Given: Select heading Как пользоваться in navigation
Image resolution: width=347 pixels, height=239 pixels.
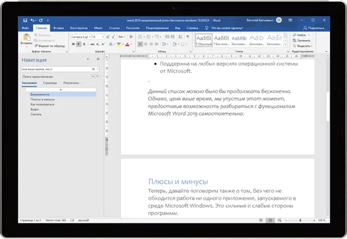Looking at the screenshot, I should pyautogui.click(x=42, y=104).
